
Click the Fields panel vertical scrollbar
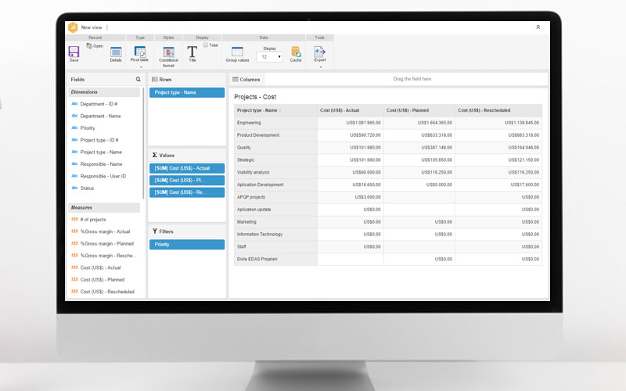(142, 141)
